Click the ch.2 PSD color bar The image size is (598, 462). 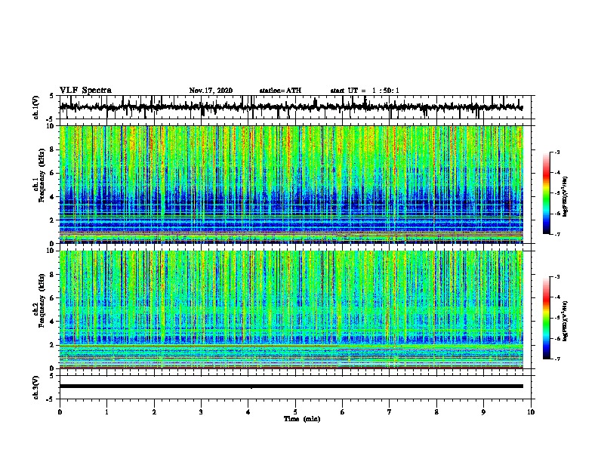tap(547, 318)
